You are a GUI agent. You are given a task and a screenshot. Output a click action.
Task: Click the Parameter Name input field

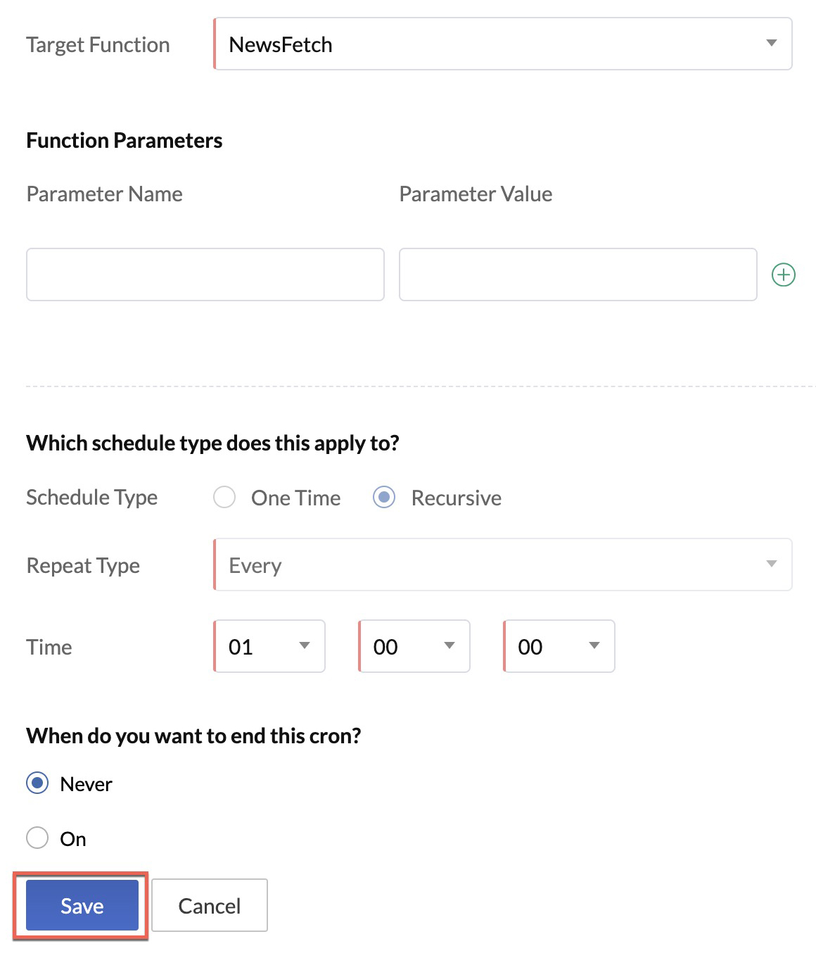tap(205, 275)
